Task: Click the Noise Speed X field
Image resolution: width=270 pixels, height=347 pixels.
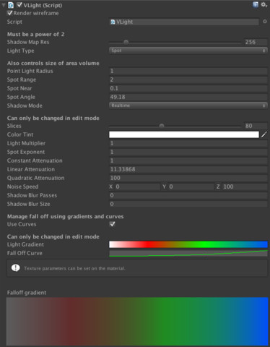Action: pos(137,187)
